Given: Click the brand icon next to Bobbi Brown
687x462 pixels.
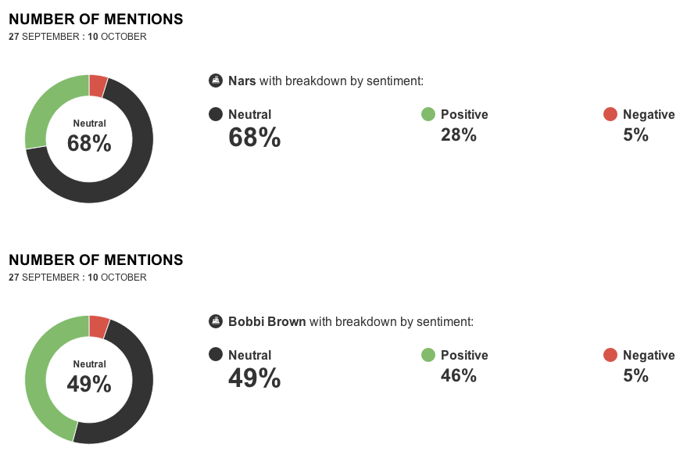Looking at the screenshot, I should point(216,321).
